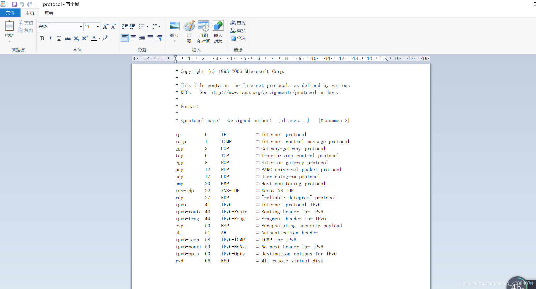
Task: Open the highlight color dropdown arrow
Action: click(x=111, y=38)
